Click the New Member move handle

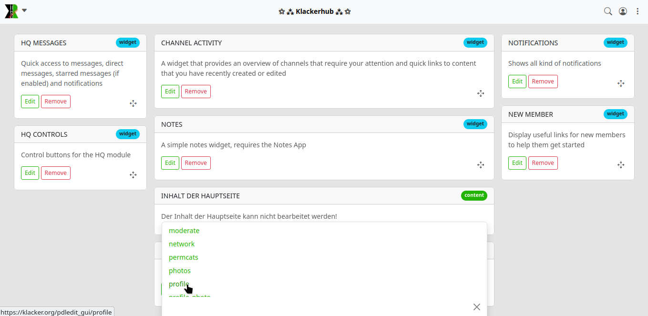(621, 165)
